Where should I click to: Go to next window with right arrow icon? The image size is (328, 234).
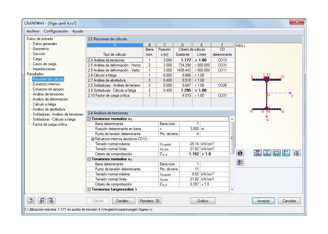pyautogui.click(x=51, y=201)
